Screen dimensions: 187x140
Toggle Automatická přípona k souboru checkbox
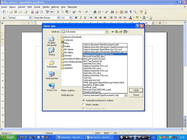point(84,100)
